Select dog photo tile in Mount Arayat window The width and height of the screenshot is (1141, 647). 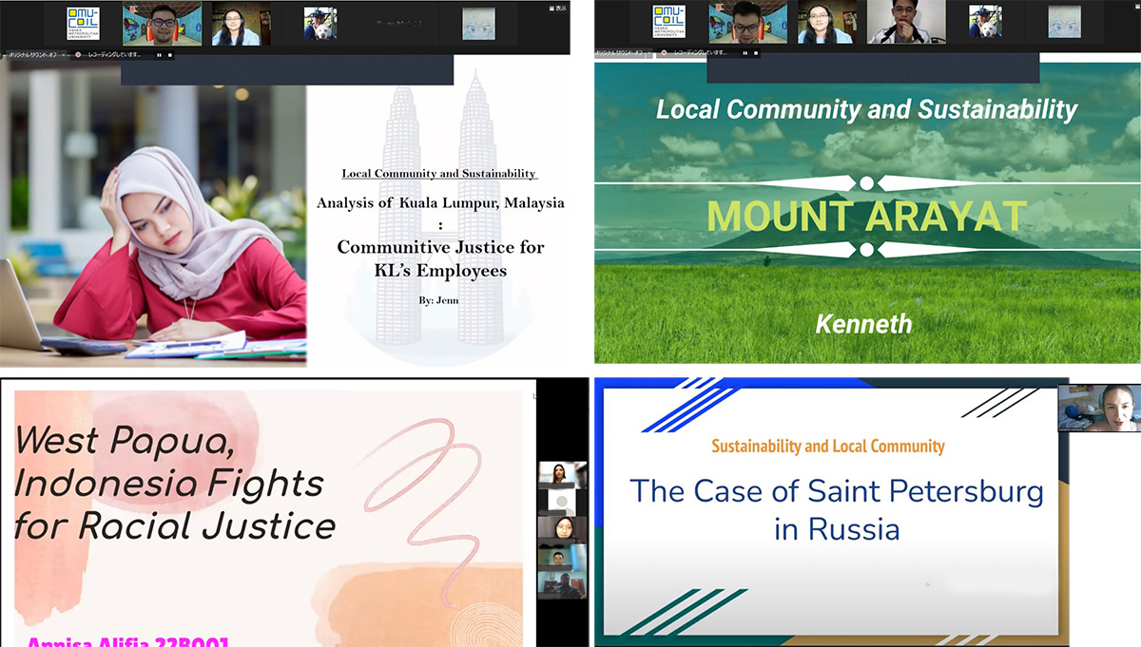(x=985, y=23)
